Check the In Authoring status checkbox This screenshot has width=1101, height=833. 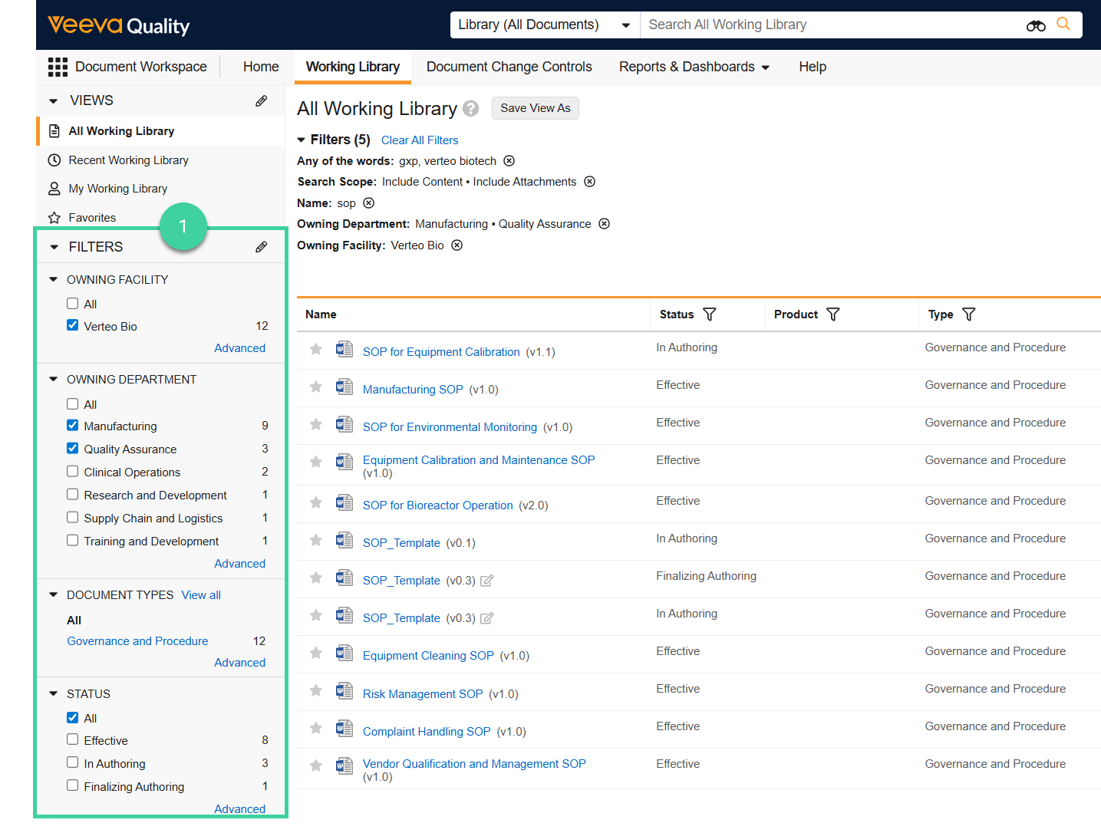tap(72, 763)
